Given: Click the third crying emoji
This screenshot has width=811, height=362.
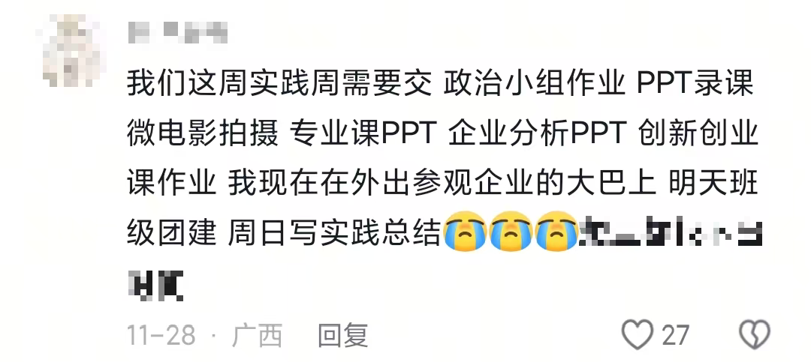Looking at the screenshot, I should (556, 231).
